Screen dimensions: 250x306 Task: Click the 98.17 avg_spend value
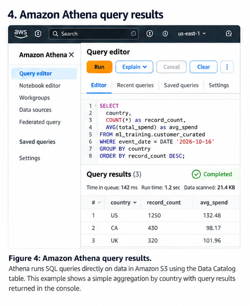[x=213, y=228]
